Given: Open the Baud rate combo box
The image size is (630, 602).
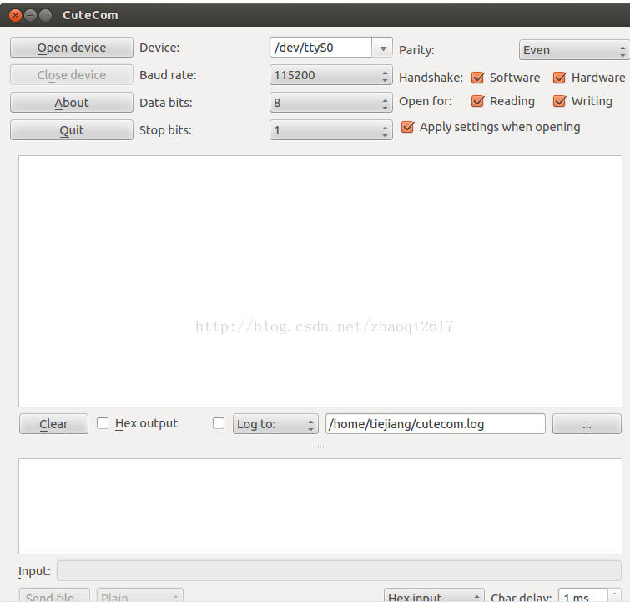Looking at the screenshot, I should 331,75.
